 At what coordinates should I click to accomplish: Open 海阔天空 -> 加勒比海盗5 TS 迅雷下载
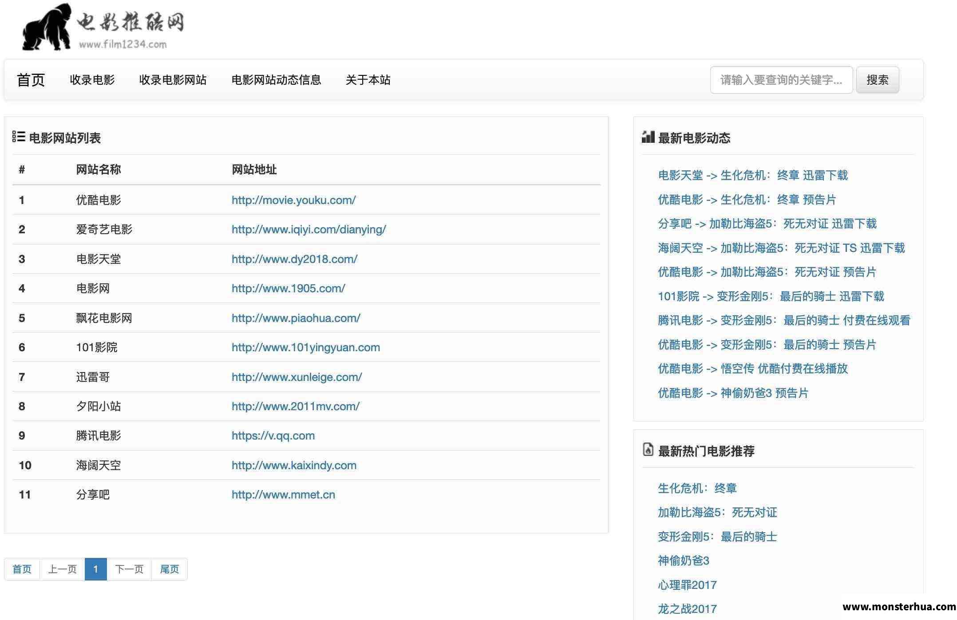pos(781,248)
